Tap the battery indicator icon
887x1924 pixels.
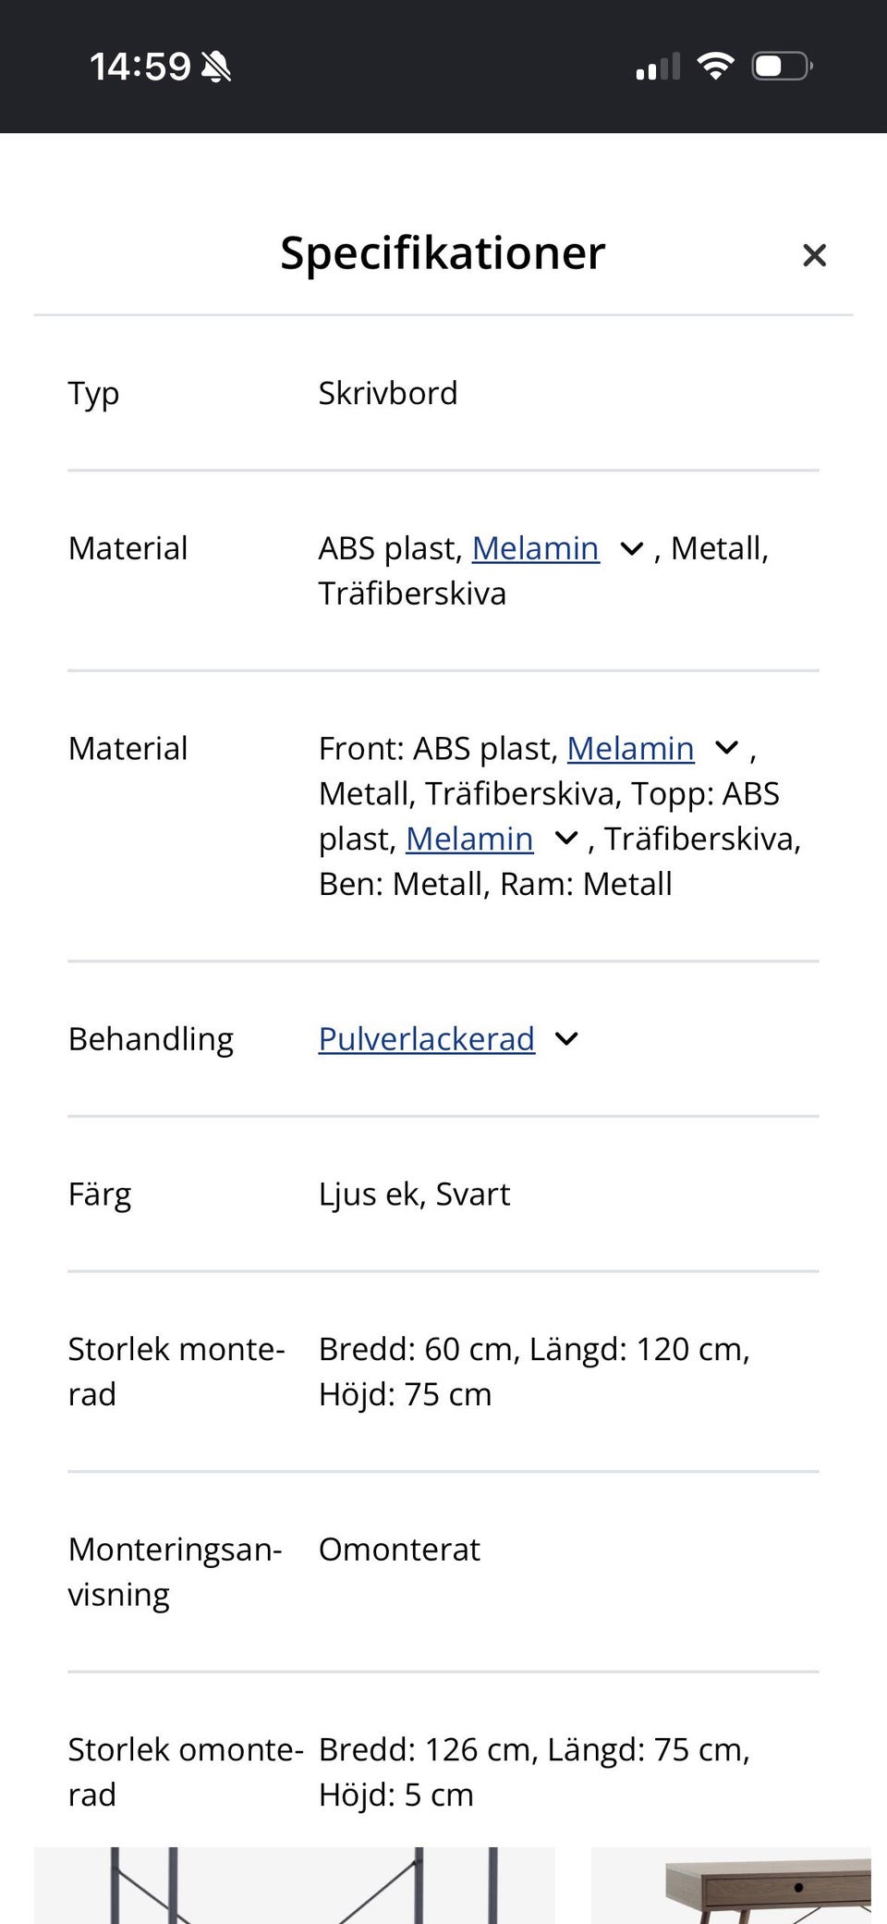[x=782, y=66]
